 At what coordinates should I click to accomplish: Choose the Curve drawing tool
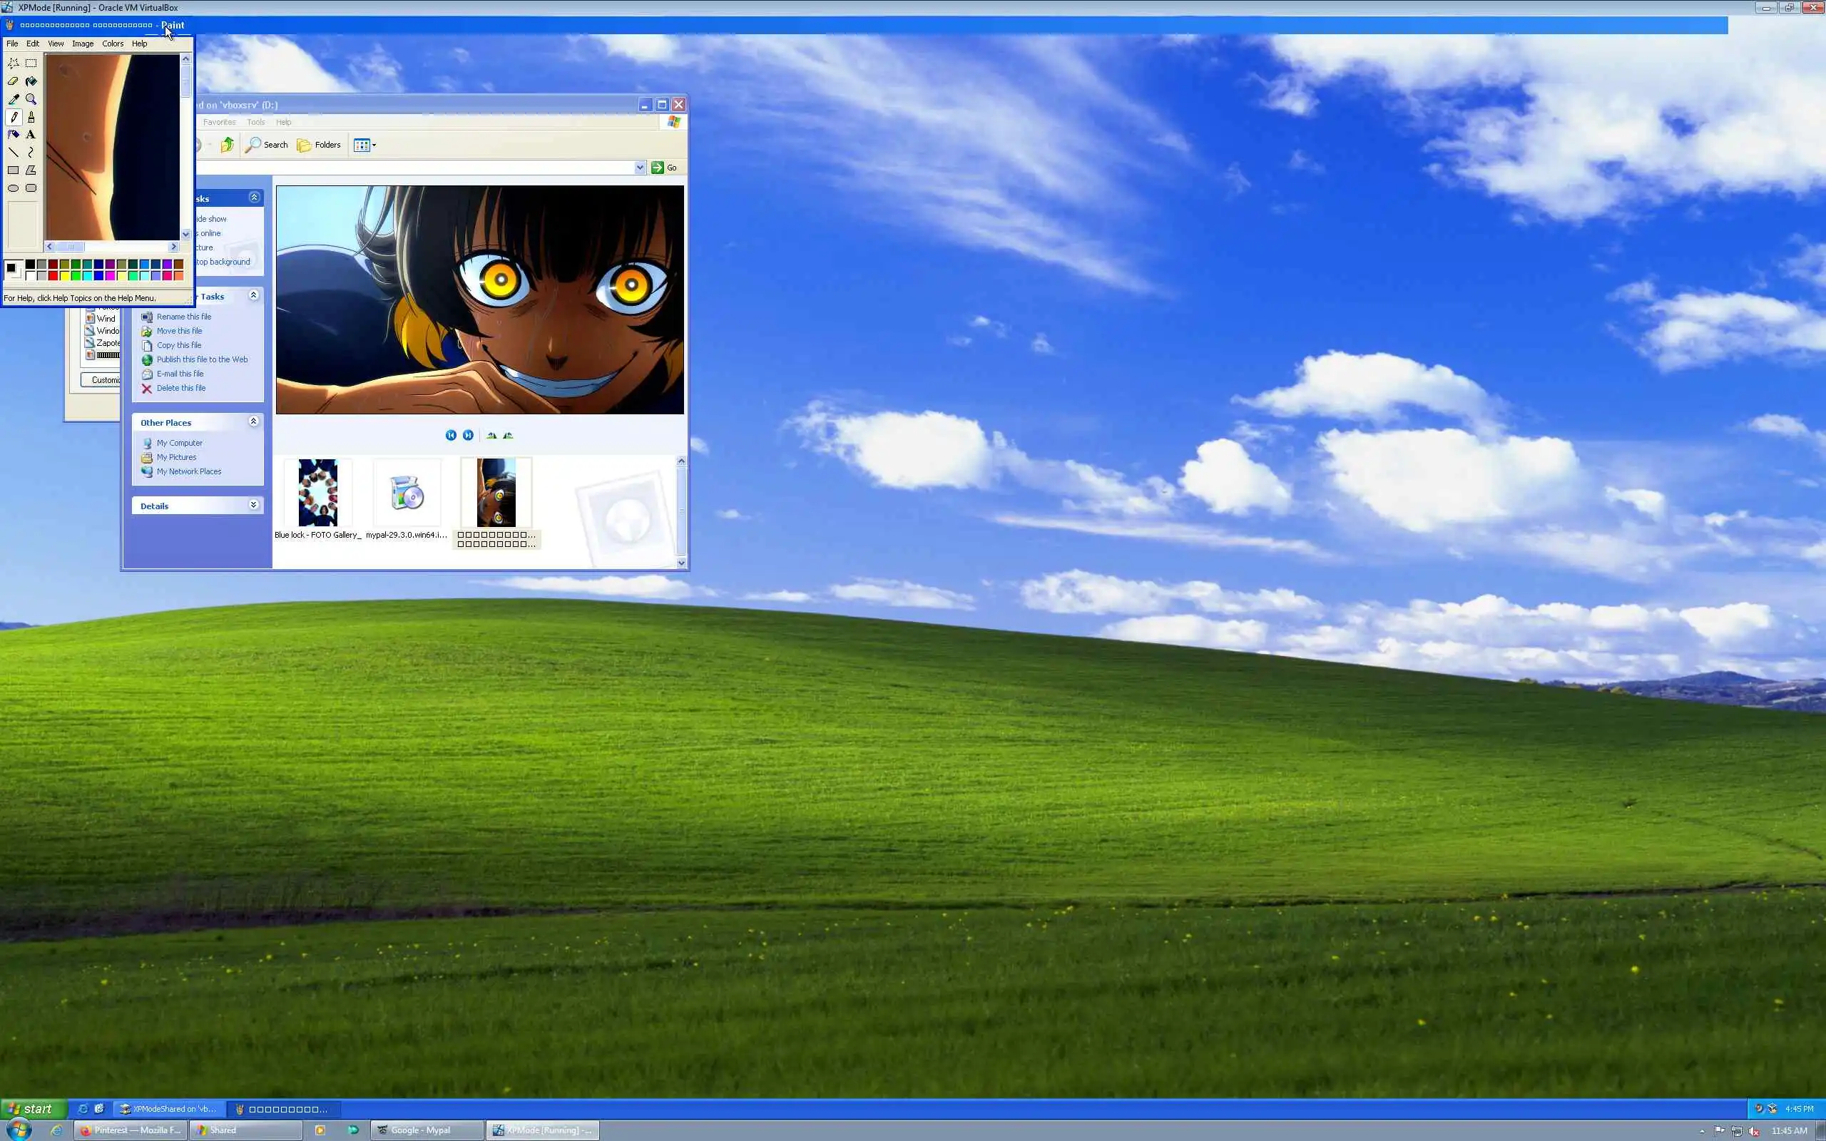pos(31,153)
